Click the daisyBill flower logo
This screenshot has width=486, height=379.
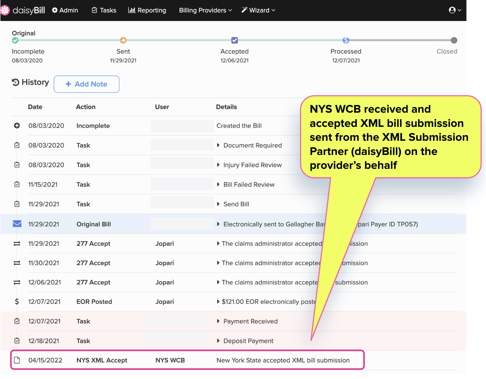(5, 10)
